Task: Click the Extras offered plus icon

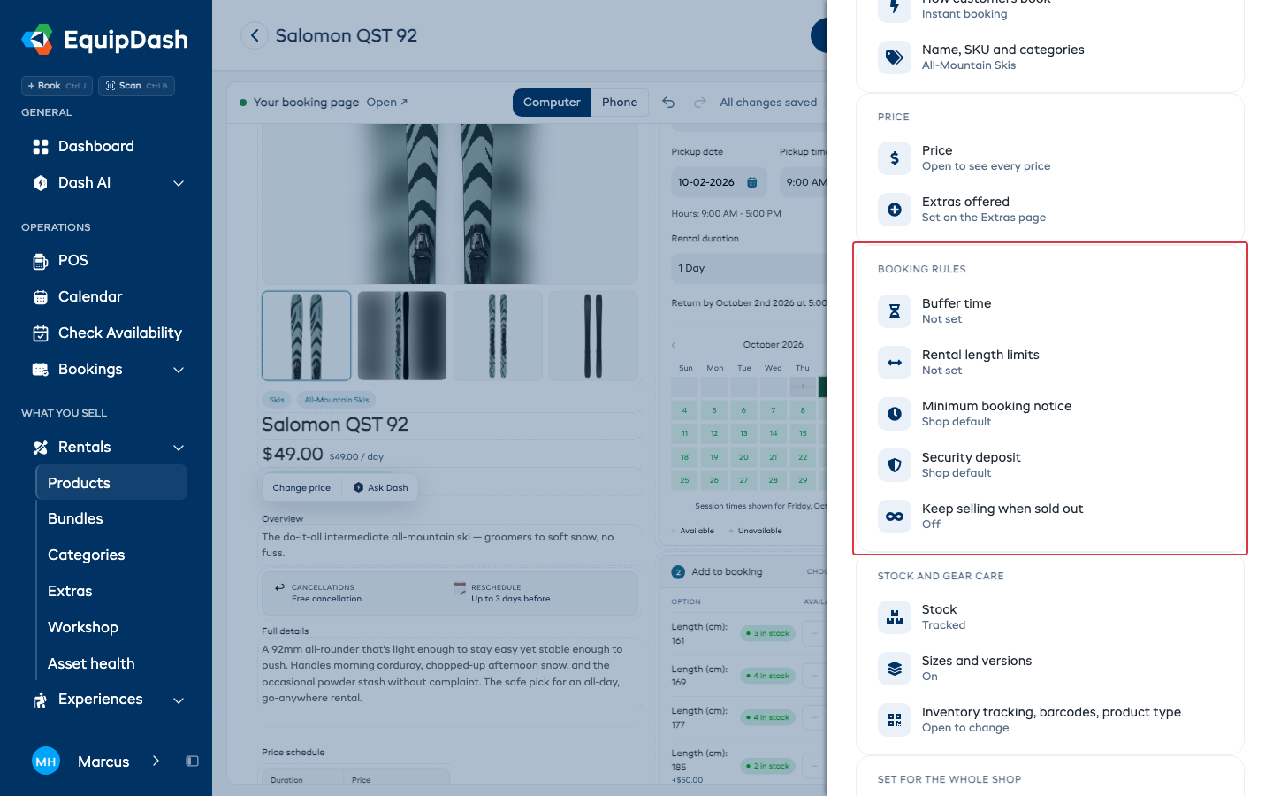Action: (894, 210)
